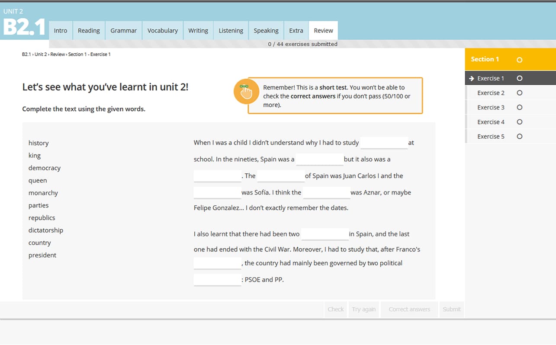Submit the exercise

click(x=452, y=309)
